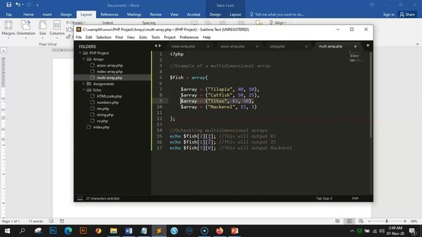422x237 pixels.
Task: Collapse the Echo folder in Sublime sidebar
Action: click(84, 90)
